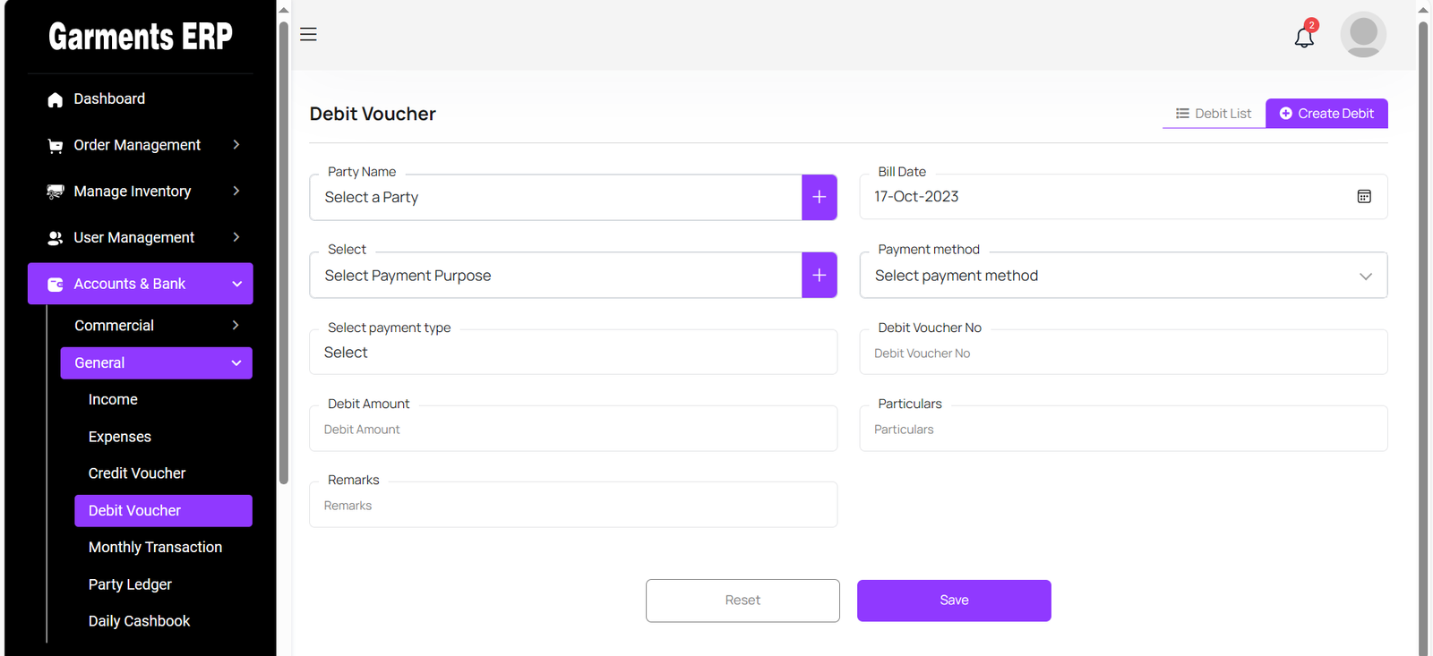The width and height of the screenshot is (1433, 656).
Task: Open Credit Voucher in sidebar
Action: point(137,473)
